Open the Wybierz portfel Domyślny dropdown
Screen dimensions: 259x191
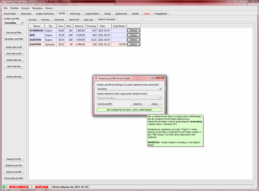(22, 23)
